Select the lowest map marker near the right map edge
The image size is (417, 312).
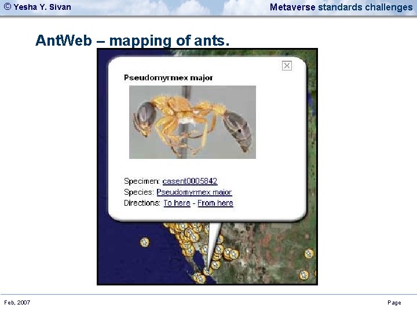click(304, 275)
